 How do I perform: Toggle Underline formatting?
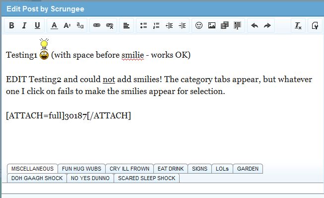coord(37,25)
